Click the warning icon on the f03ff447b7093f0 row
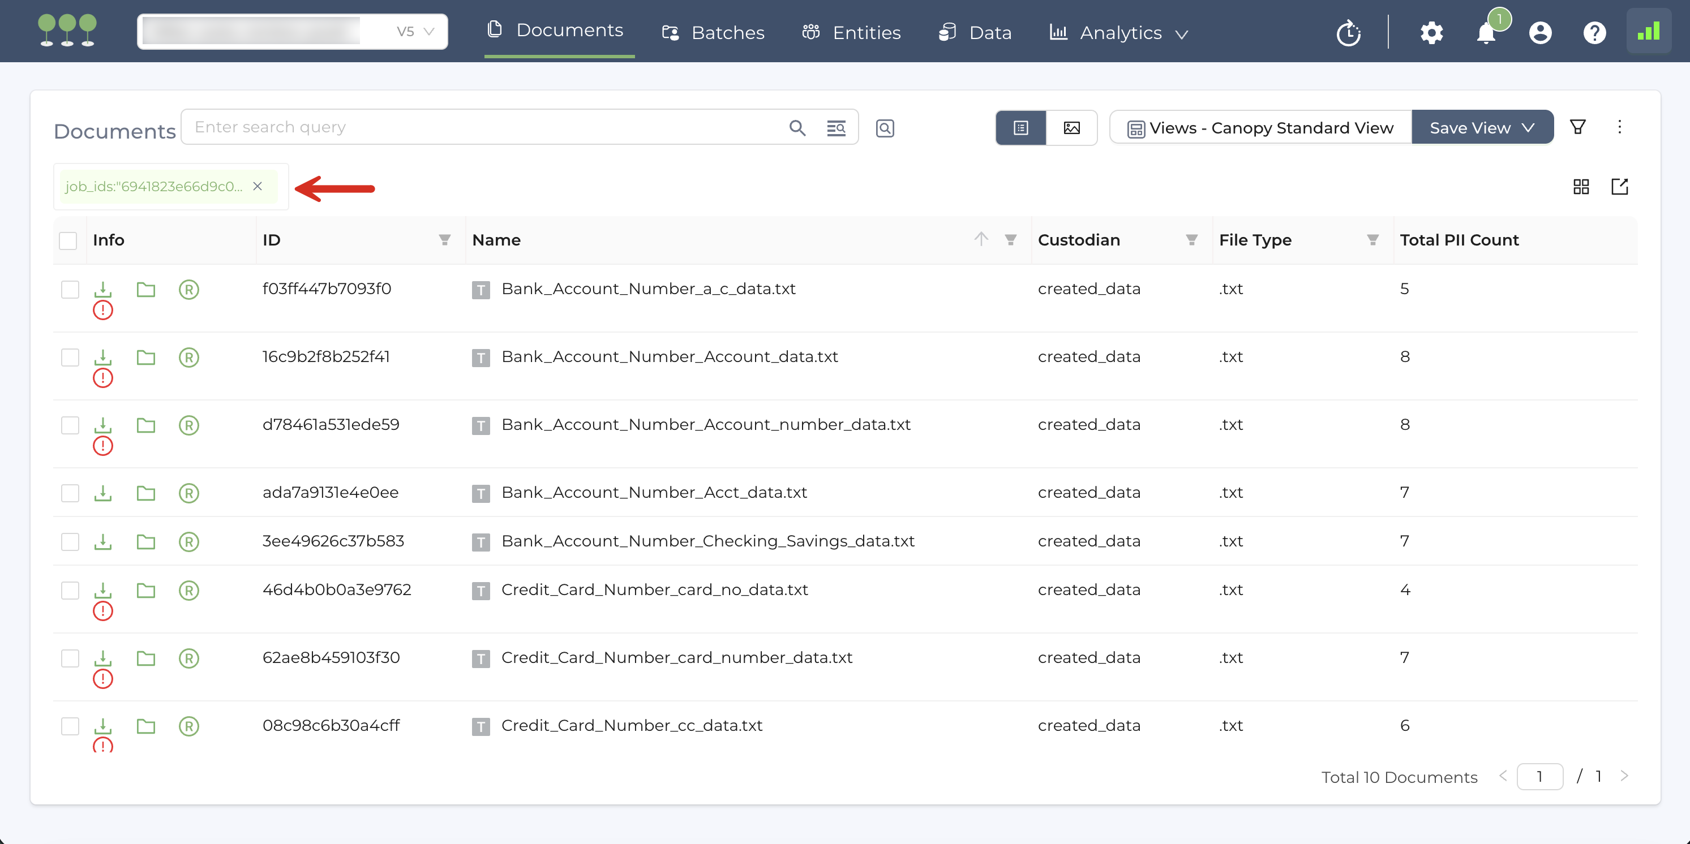The width and height of the screenshot is (1690, 844). coord(103,310)
